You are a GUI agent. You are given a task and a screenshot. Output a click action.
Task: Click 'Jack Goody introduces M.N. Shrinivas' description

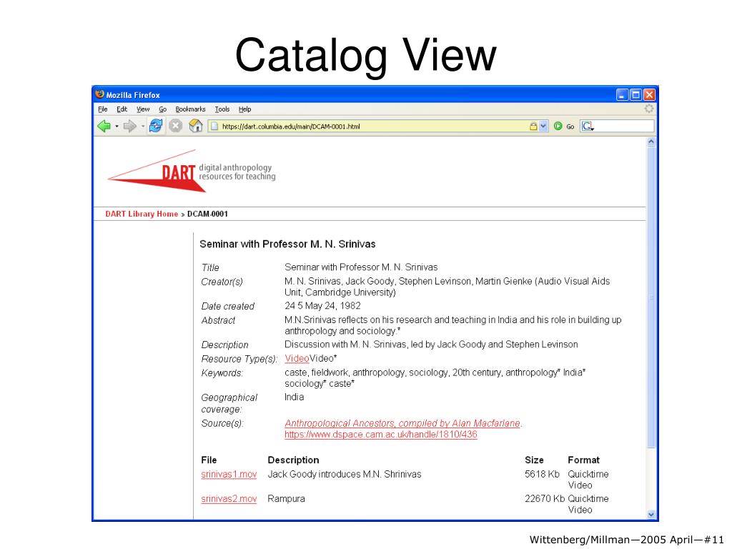(x=345, y=475)
